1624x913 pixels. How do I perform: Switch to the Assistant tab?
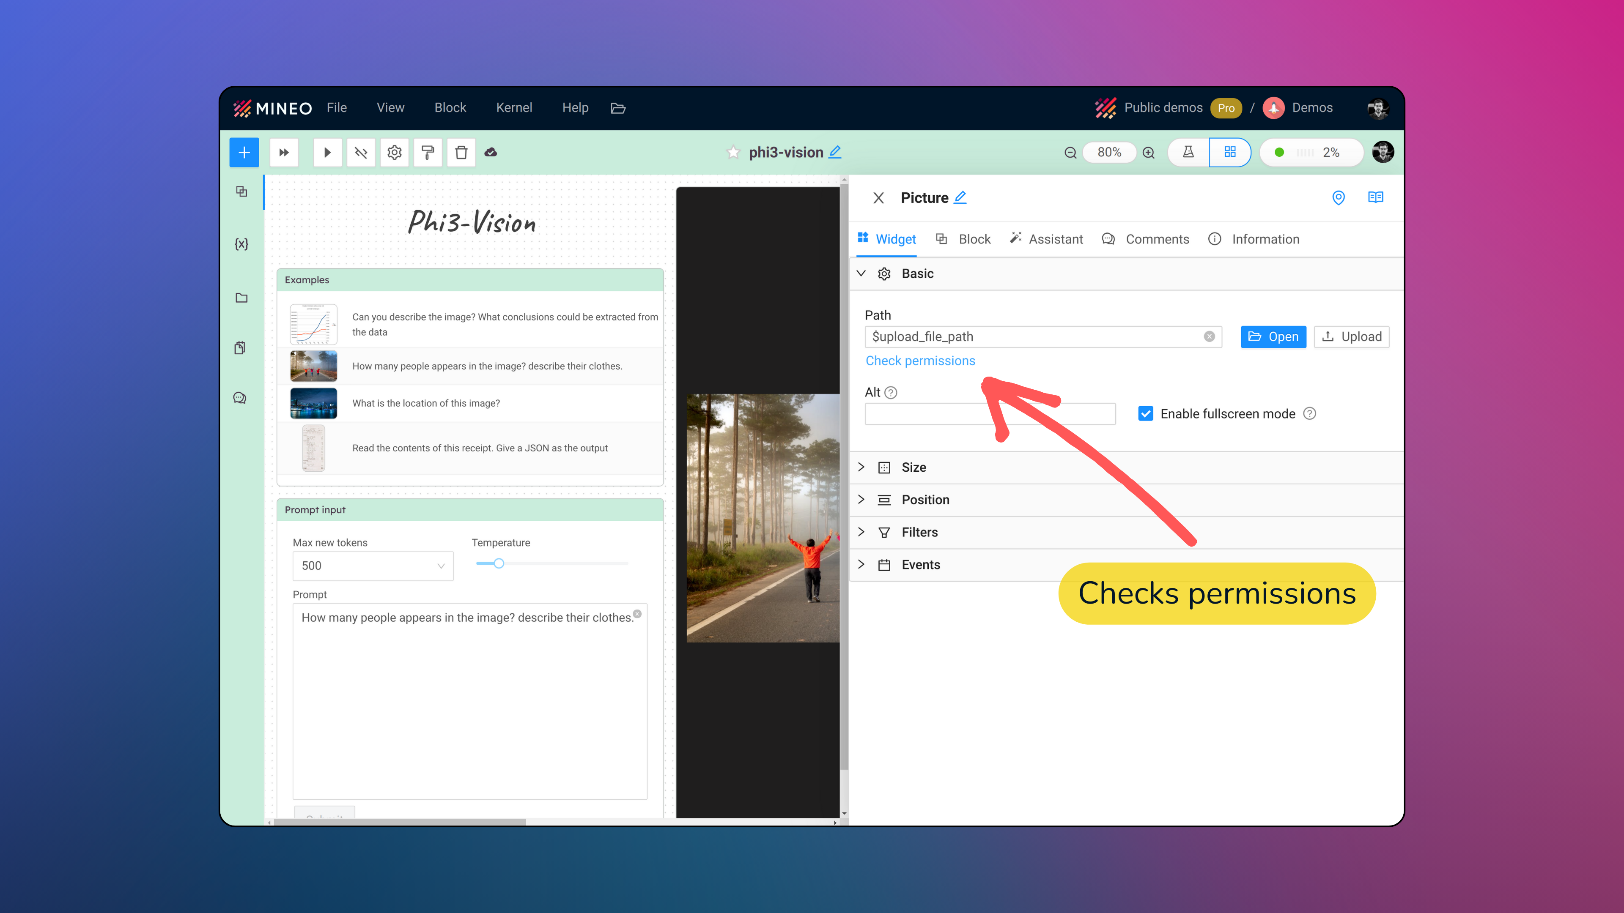coord(1046,239)
